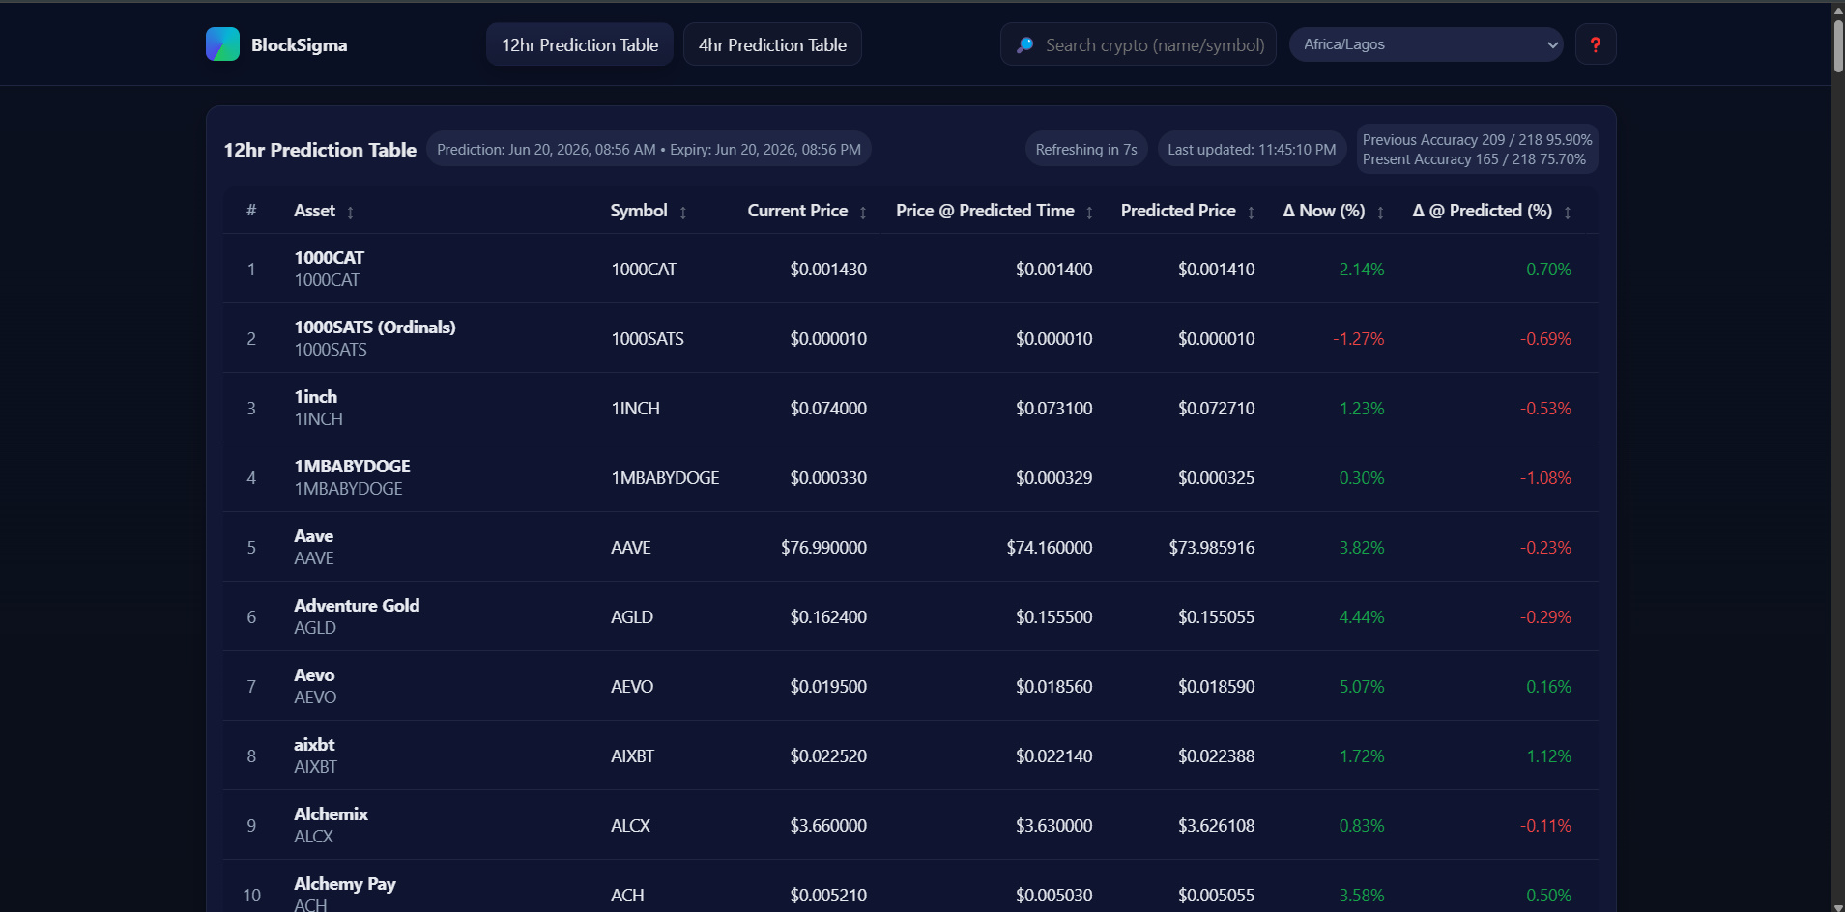Open the Africa/Lagos timezone dropdown
This screenshot has height=912, width=1845.
point(1427,44)
